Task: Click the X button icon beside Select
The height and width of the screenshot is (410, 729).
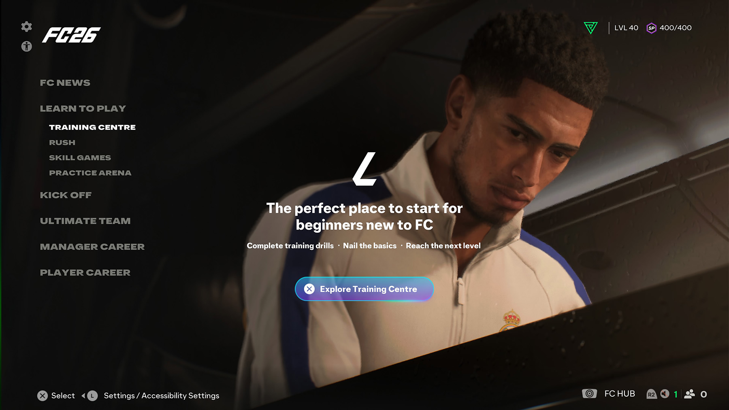Action: [x=43, y=396]
